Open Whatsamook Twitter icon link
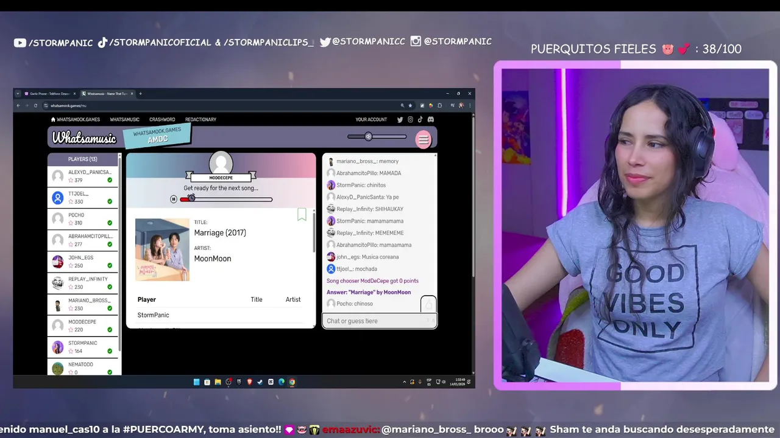This screenshot has height=438, width=780. pyautogui.click(x=400, y=119)
